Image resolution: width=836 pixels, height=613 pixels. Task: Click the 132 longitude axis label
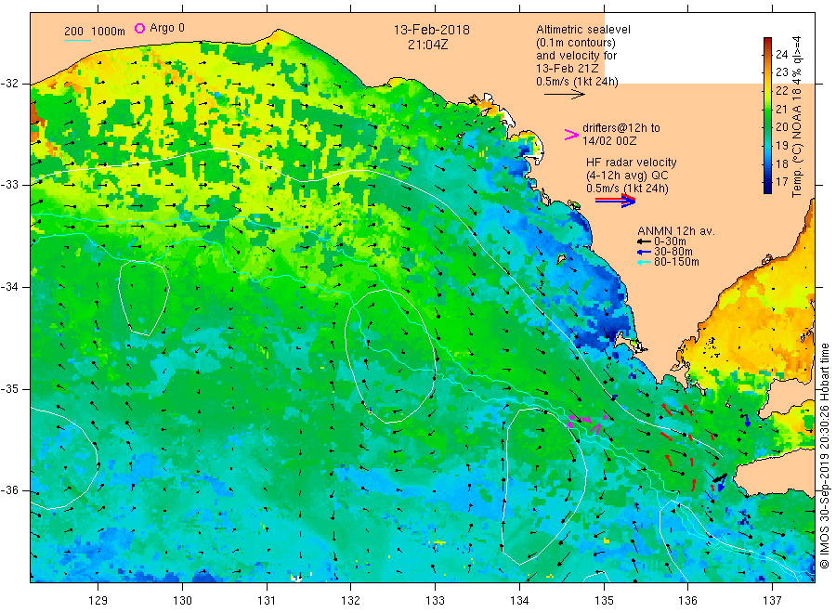coord(351,601)
